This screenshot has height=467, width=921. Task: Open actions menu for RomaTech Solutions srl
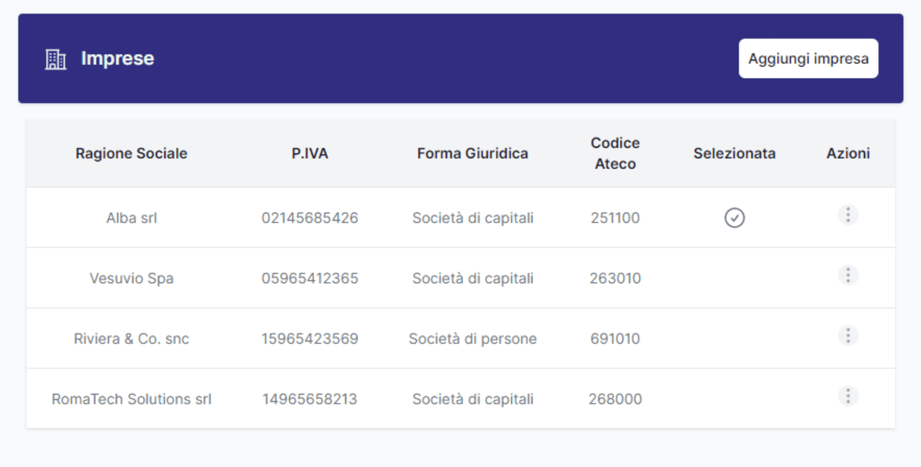click(847, 396)
